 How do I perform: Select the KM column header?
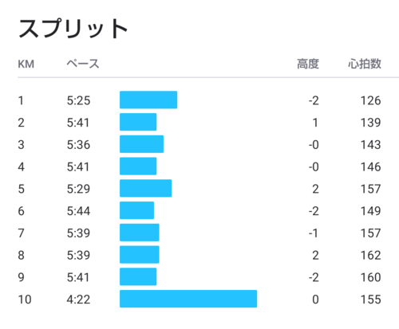[26, 65]
